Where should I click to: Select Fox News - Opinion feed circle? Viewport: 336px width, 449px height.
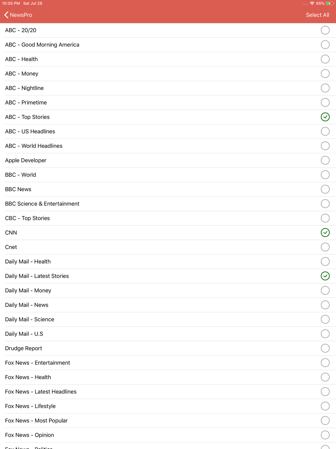click(x=325, y=435)
